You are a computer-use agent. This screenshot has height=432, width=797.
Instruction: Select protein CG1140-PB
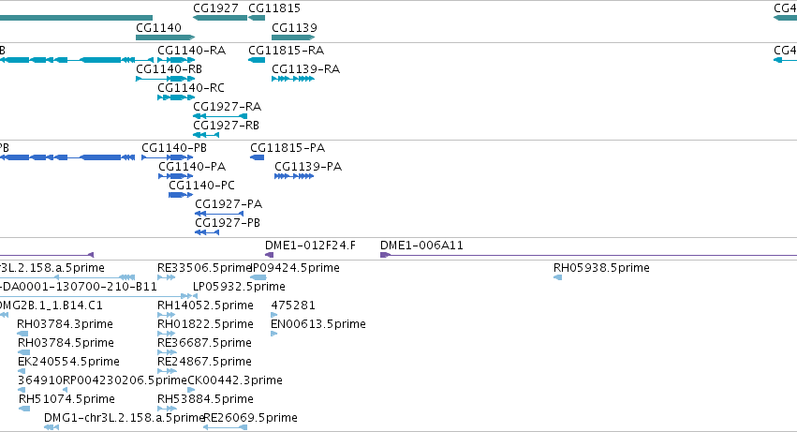click(174, 147)
